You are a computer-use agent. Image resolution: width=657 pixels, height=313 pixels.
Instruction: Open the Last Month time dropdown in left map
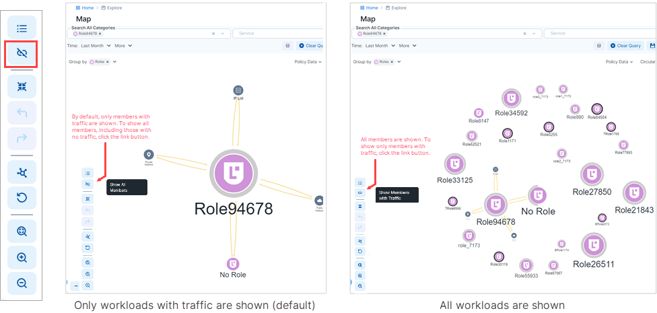coord(95,46)
